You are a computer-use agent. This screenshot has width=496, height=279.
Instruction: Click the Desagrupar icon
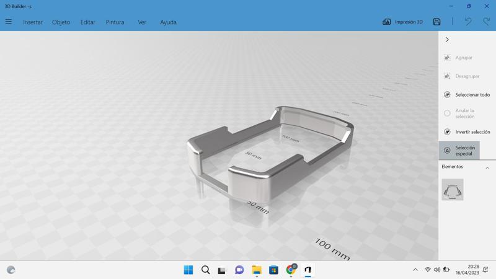point(447,76)
